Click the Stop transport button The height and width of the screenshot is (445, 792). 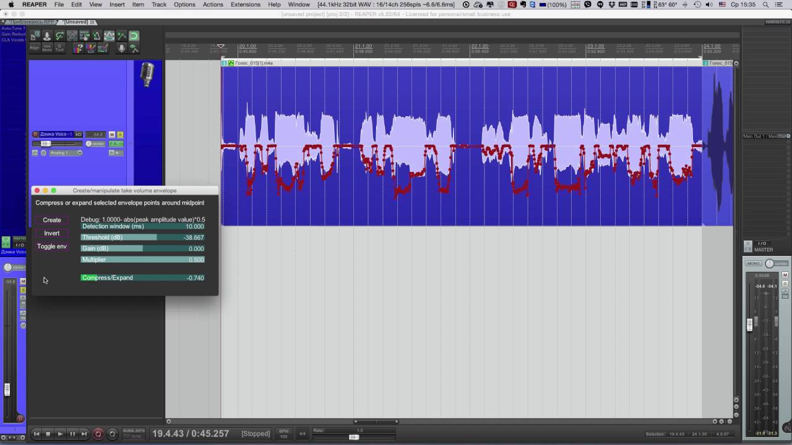tap(48, 434)
